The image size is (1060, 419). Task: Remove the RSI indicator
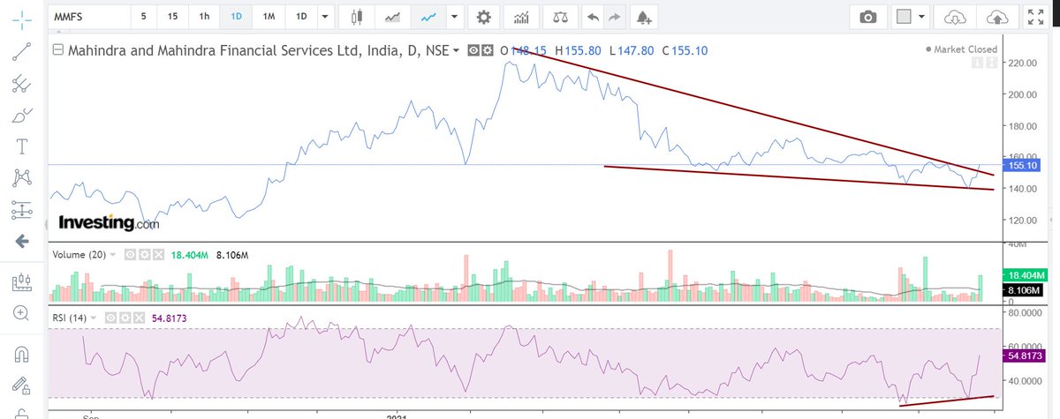[x=140, y=317]
